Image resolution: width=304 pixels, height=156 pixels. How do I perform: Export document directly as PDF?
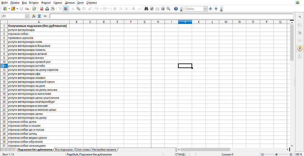pos(42,9)
